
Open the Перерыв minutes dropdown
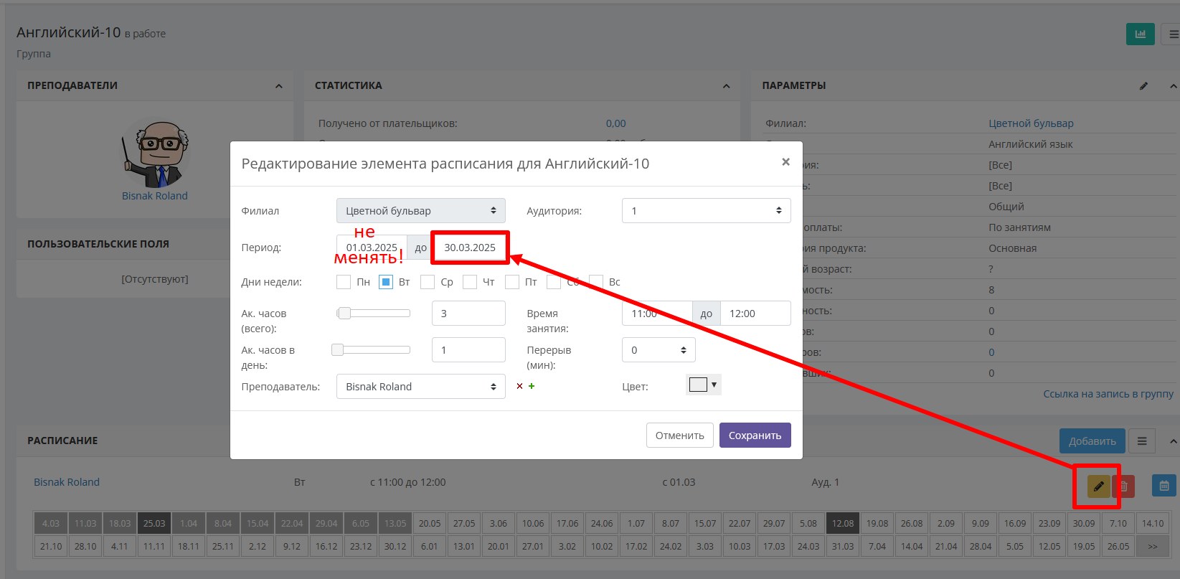pyautogui.click(x=659, y=350)
